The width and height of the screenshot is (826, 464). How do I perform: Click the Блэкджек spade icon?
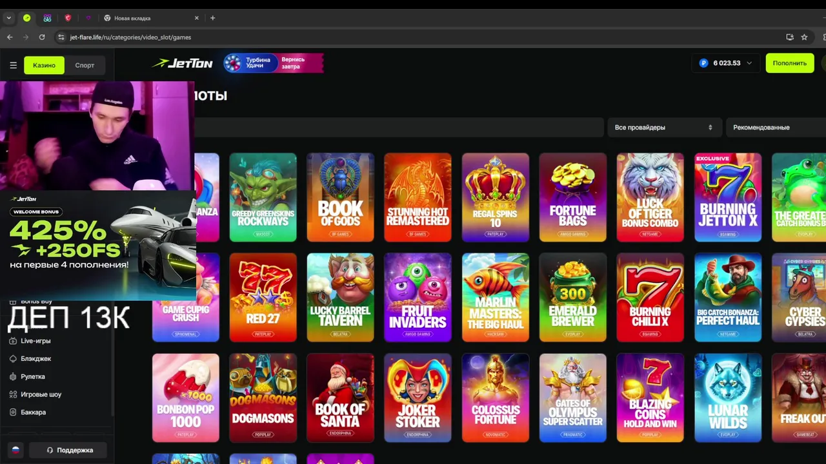point(13,358)
